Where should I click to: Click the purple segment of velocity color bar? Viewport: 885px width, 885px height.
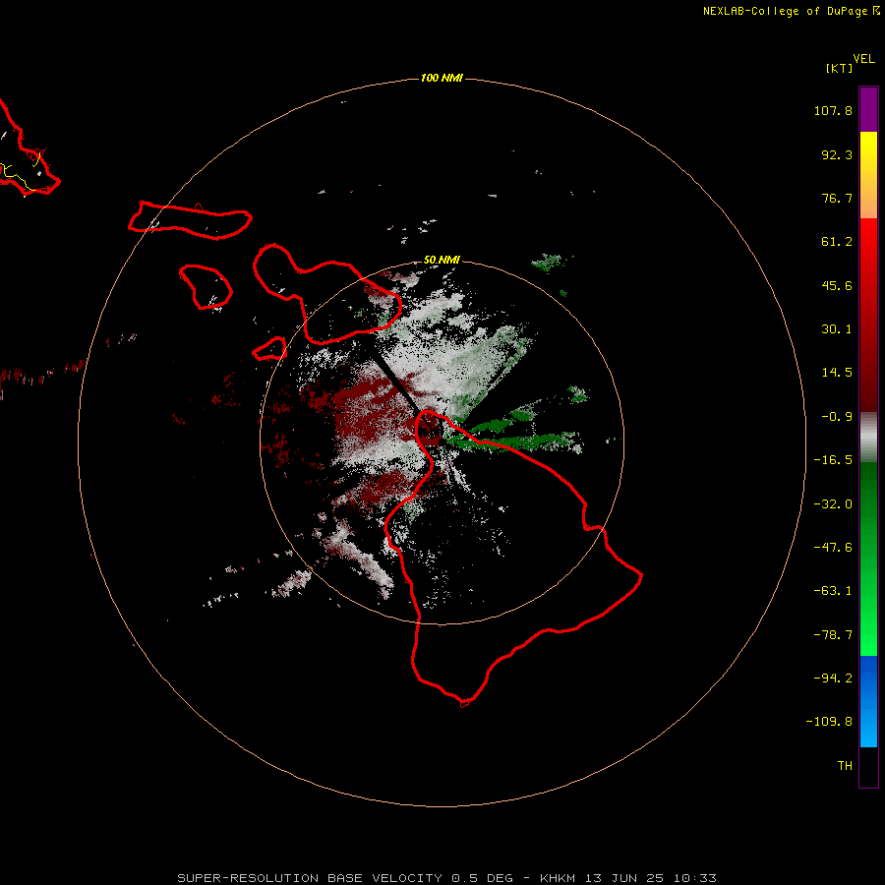868,109
